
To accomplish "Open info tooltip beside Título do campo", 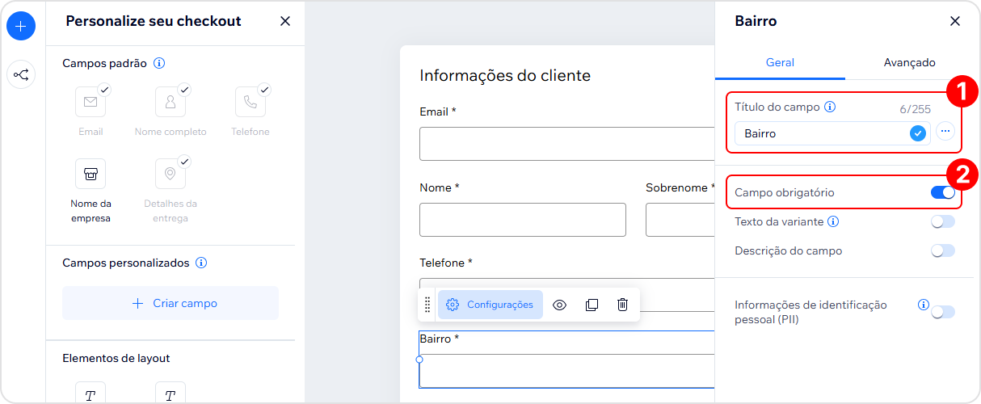I will pos(830,107).
